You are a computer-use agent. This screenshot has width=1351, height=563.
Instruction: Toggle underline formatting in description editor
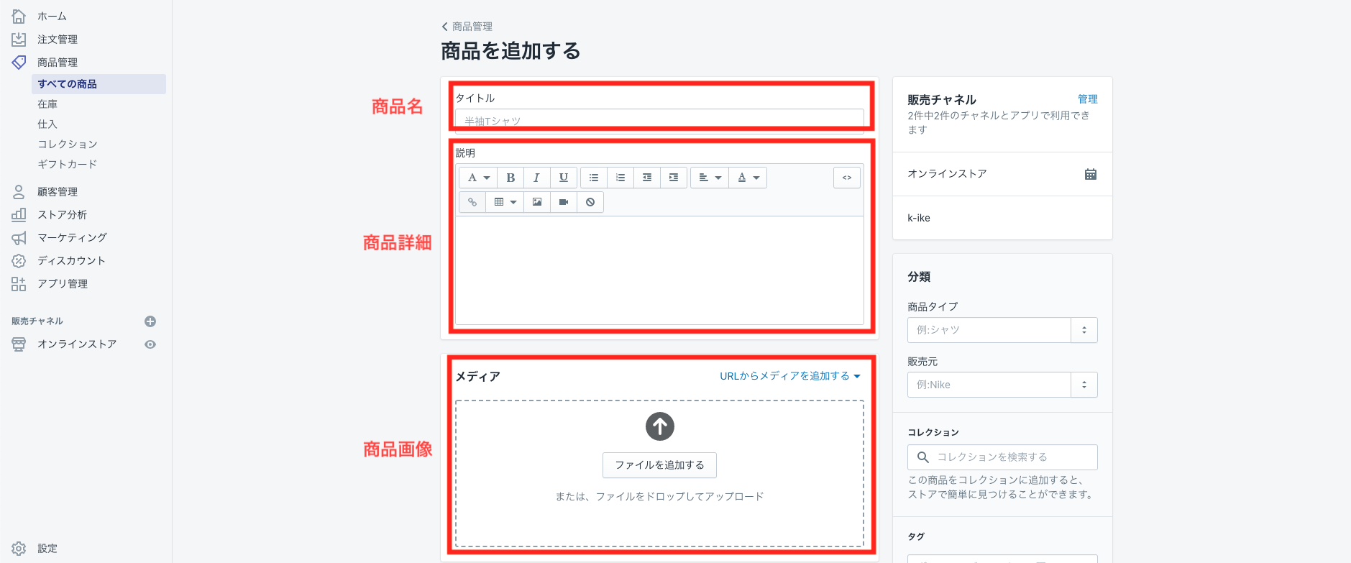564,178
